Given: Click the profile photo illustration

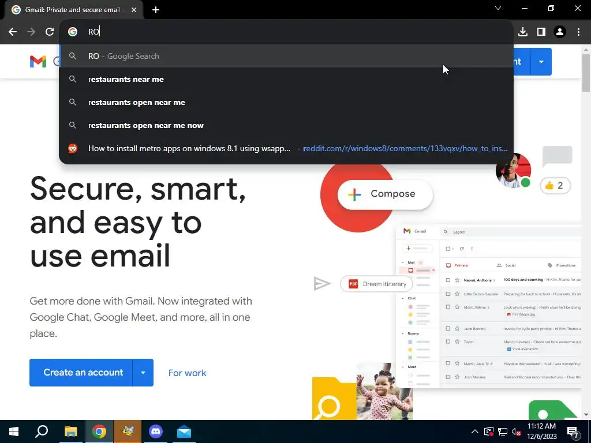Looking at the screenshot, I should [513, 170].
